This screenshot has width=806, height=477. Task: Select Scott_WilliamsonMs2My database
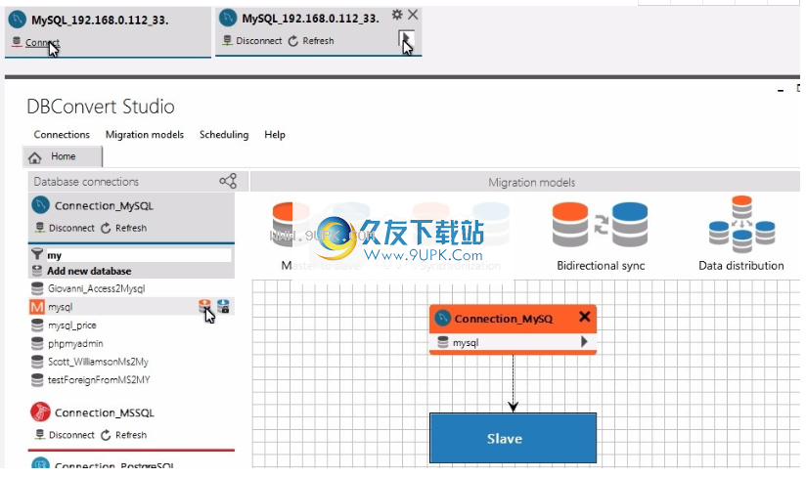98,362
